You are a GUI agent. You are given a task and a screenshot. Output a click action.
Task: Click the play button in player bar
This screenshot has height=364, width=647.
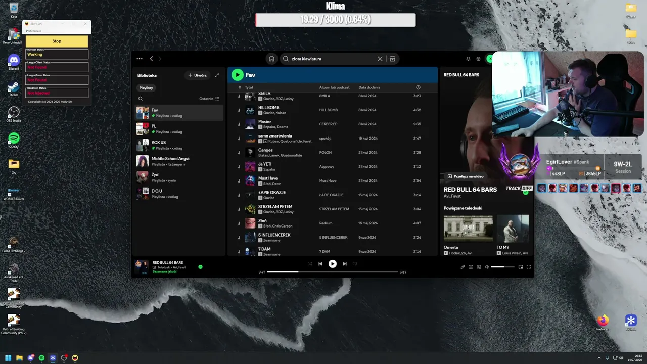[332, 264]
